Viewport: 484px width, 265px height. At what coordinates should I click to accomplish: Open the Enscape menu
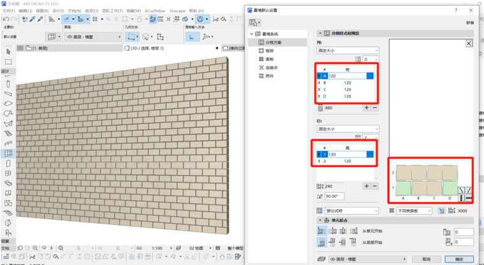(178, 11)
